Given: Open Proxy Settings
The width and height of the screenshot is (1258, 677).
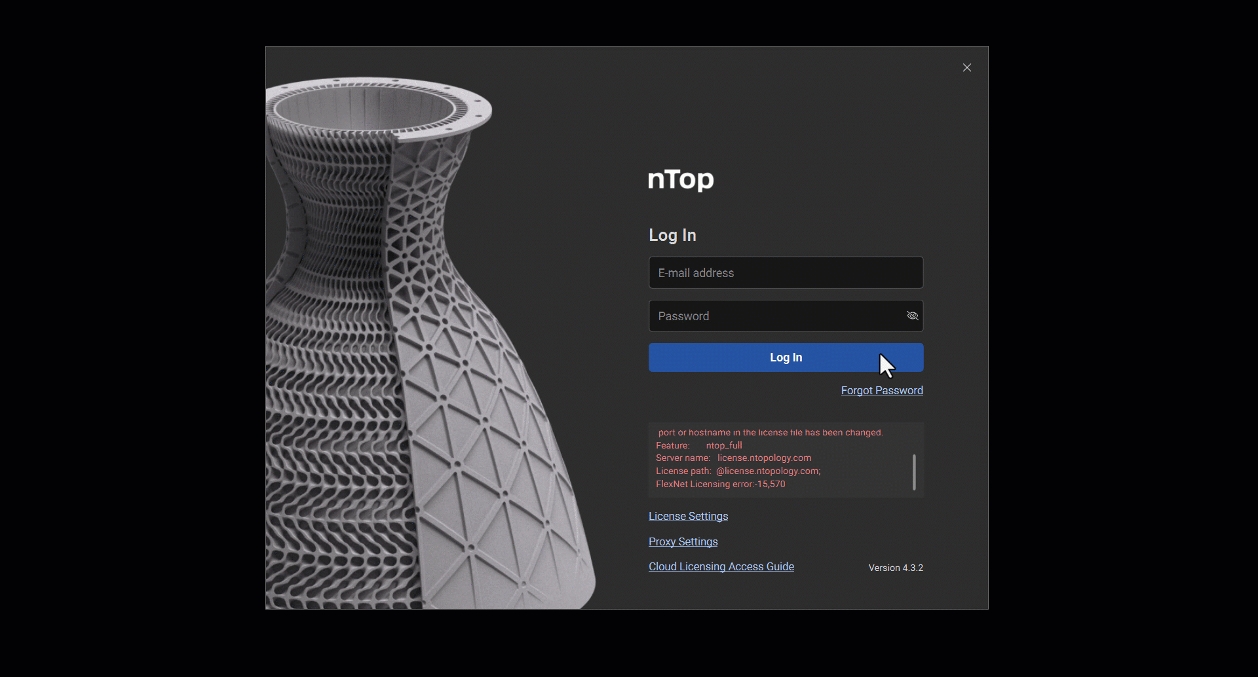Looking at the screenshot, I should pyautogui.click(x=683, y=541).
